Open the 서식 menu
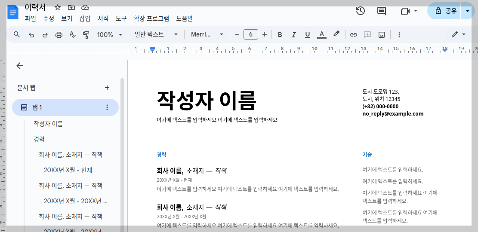This screenshot has width=478, height=232. tap(103, 18)
